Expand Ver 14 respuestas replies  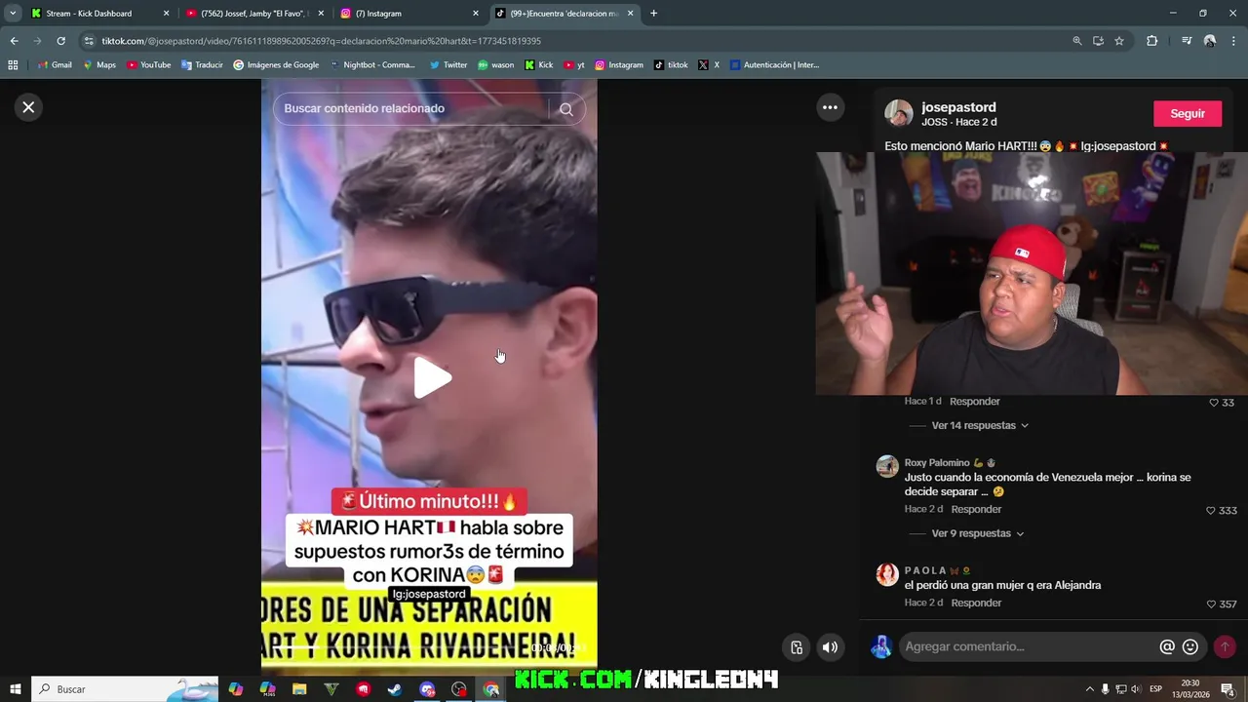(980, 425)
